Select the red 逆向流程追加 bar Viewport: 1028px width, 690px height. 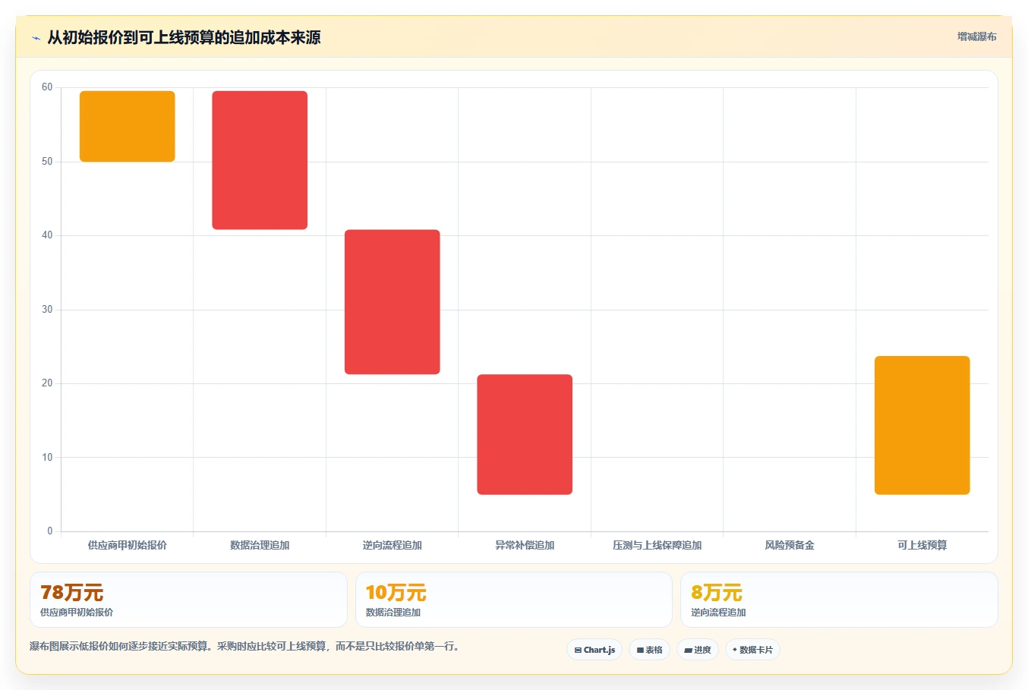393,301
